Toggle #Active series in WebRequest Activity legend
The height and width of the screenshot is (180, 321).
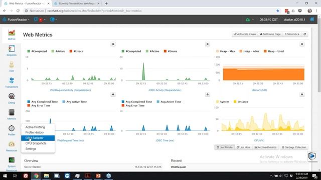(58, 51)
